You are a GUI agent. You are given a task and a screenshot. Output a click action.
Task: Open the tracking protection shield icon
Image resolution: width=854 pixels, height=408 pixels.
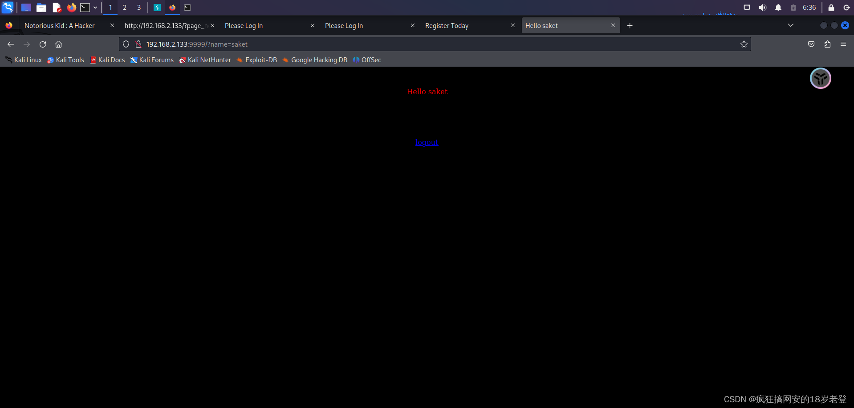coord(126,44)
